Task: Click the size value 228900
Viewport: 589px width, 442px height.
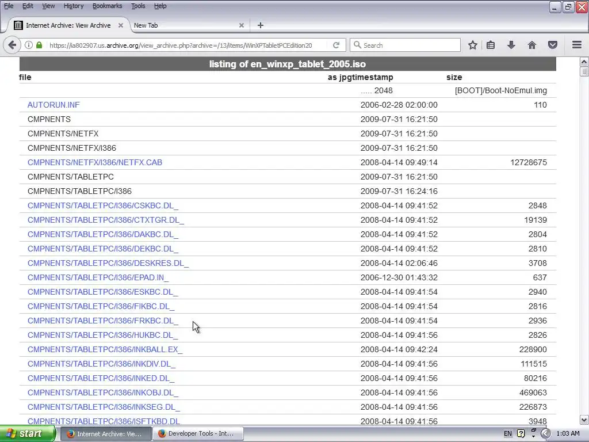Action: point(533,349)
